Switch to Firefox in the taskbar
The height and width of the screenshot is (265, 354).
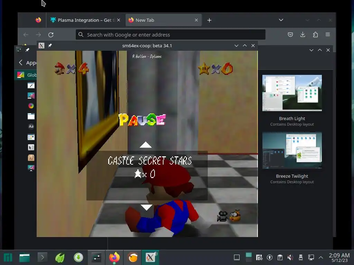click(114, 257)
